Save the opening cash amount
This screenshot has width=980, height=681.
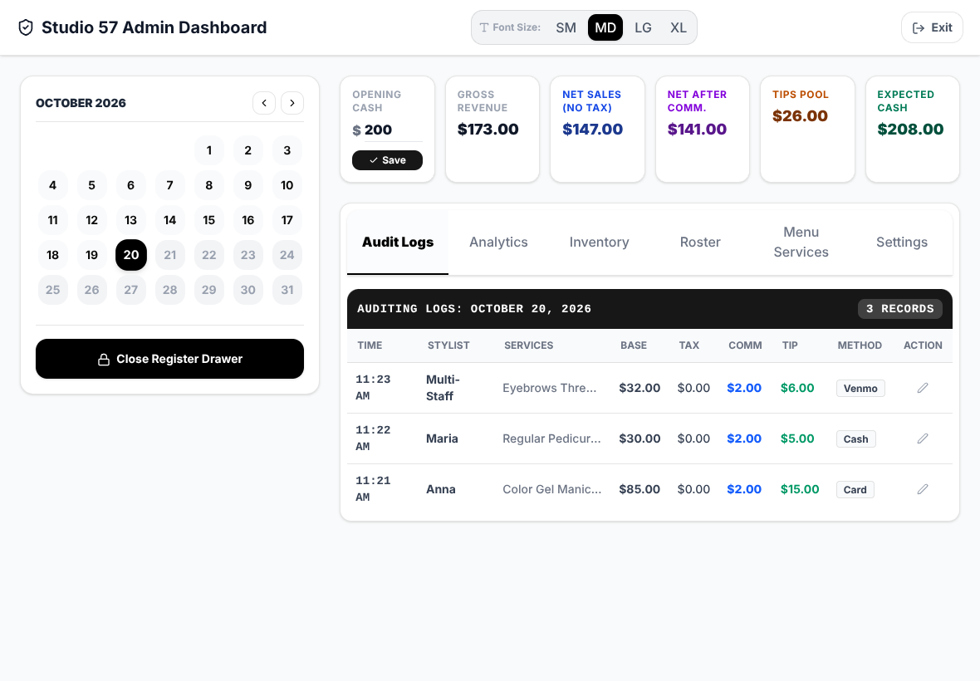click(388, 160)
